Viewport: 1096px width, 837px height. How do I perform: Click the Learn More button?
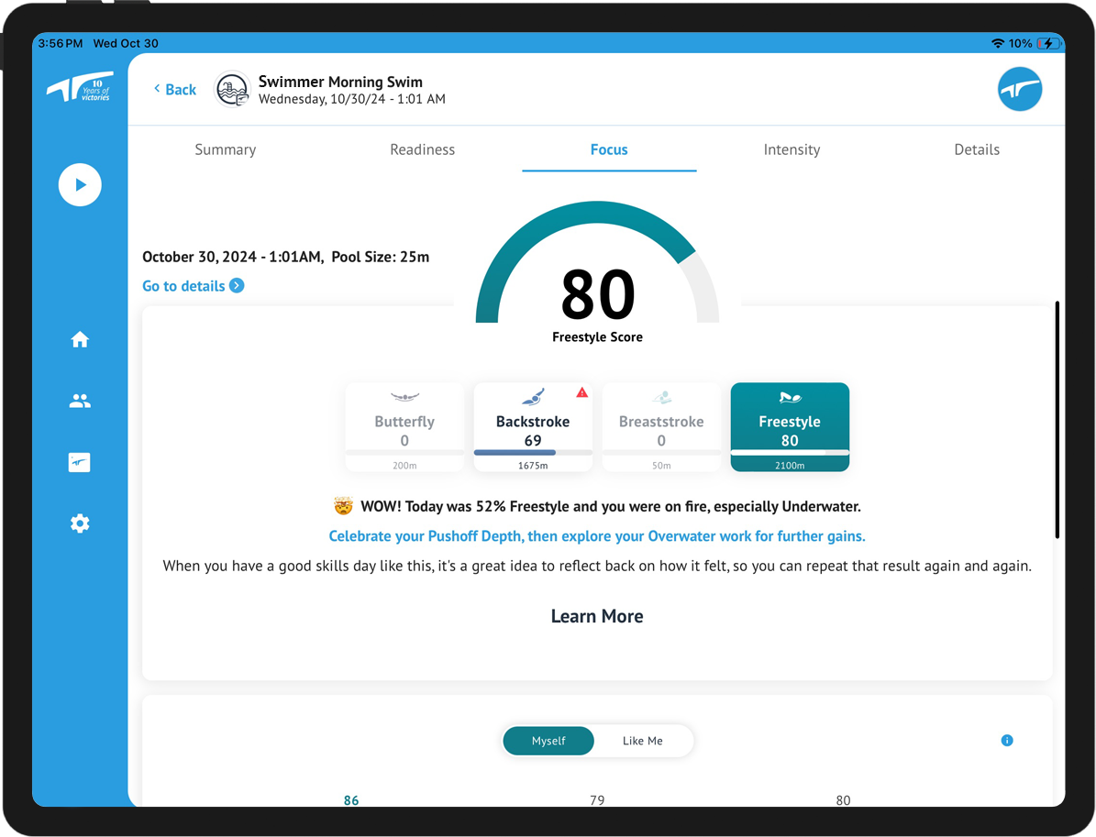(x=596, y=615)
